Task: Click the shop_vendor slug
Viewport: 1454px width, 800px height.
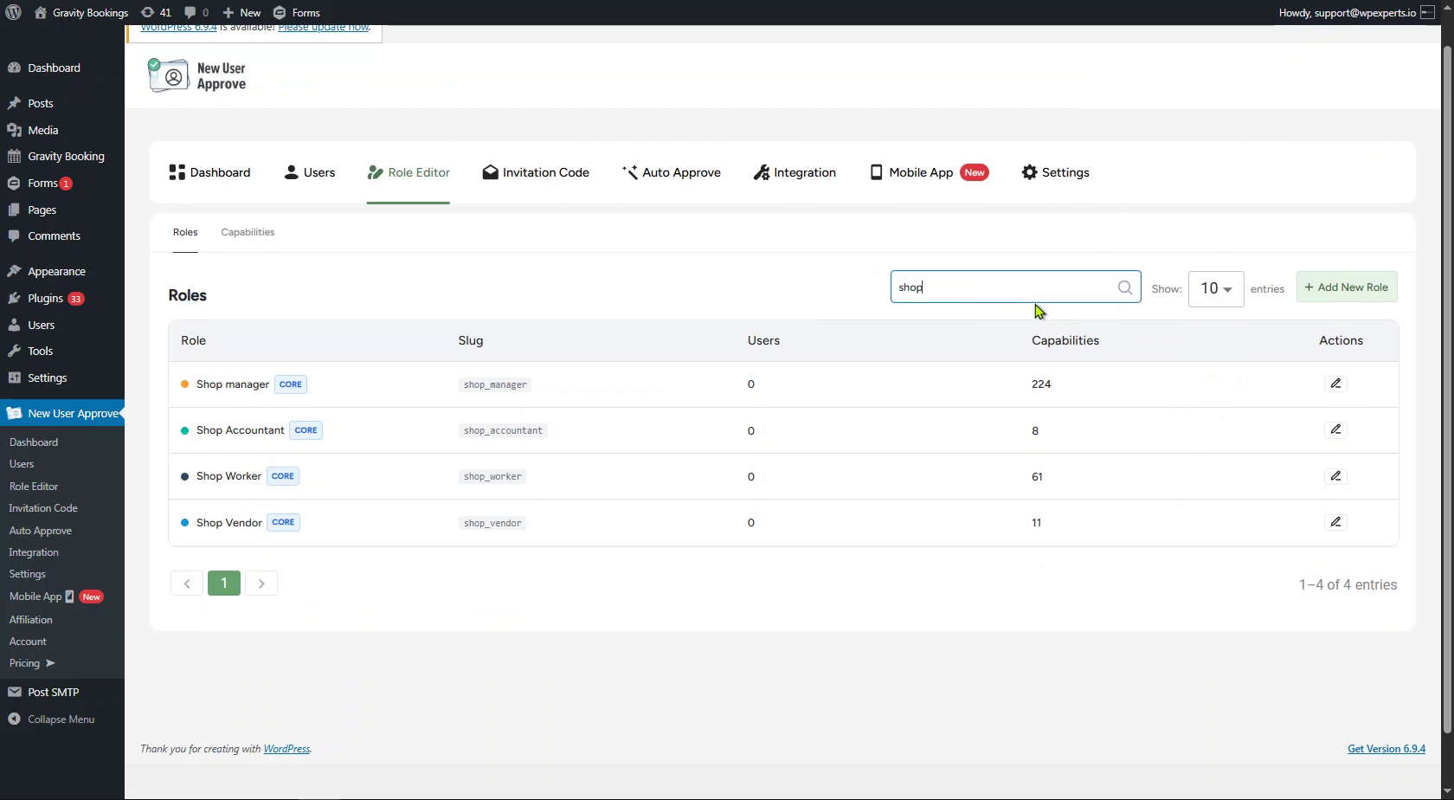Action: [x=492, y=523]
